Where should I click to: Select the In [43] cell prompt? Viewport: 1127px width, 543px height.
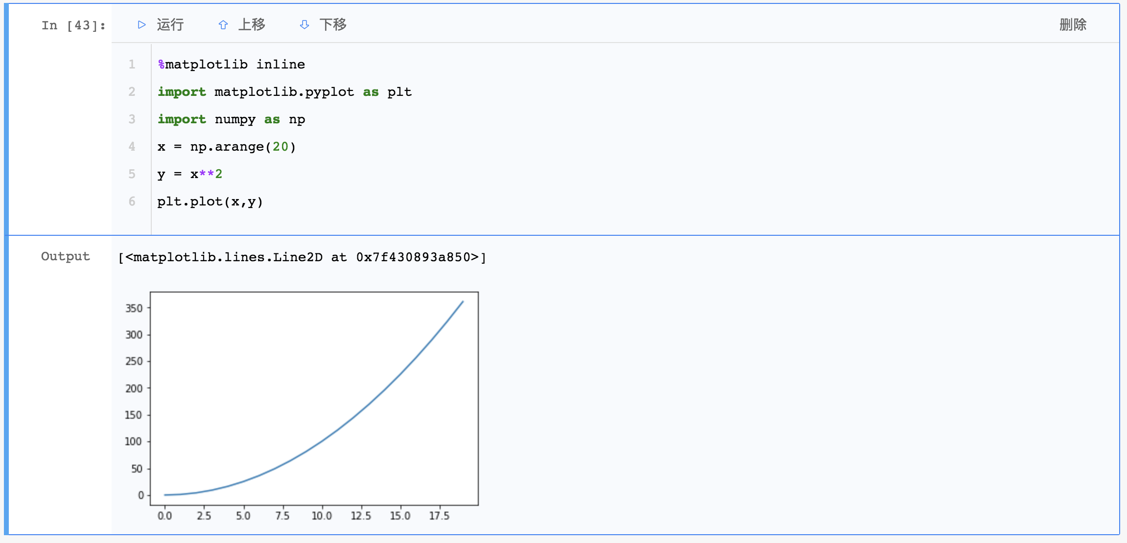[x=73, y=25]
